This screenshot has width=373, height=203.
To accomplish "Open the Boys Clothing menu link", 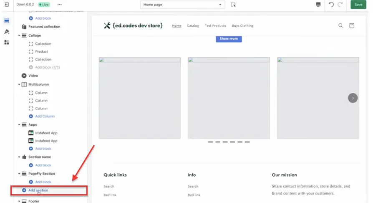I will pos(243,25).
